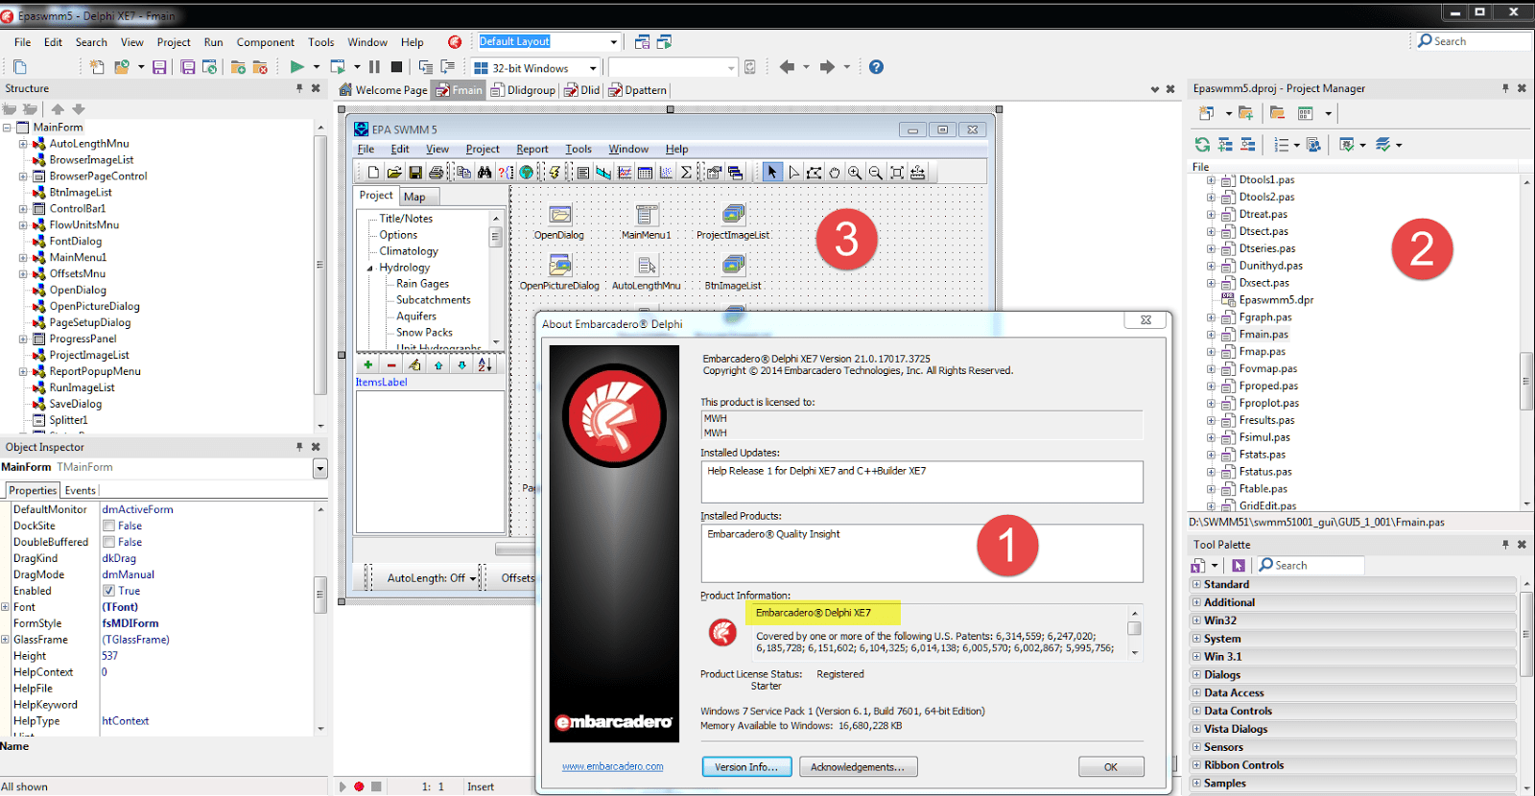Select the Climatology item in SWMM project tree

pyautogui.click(x=409, y=251)
